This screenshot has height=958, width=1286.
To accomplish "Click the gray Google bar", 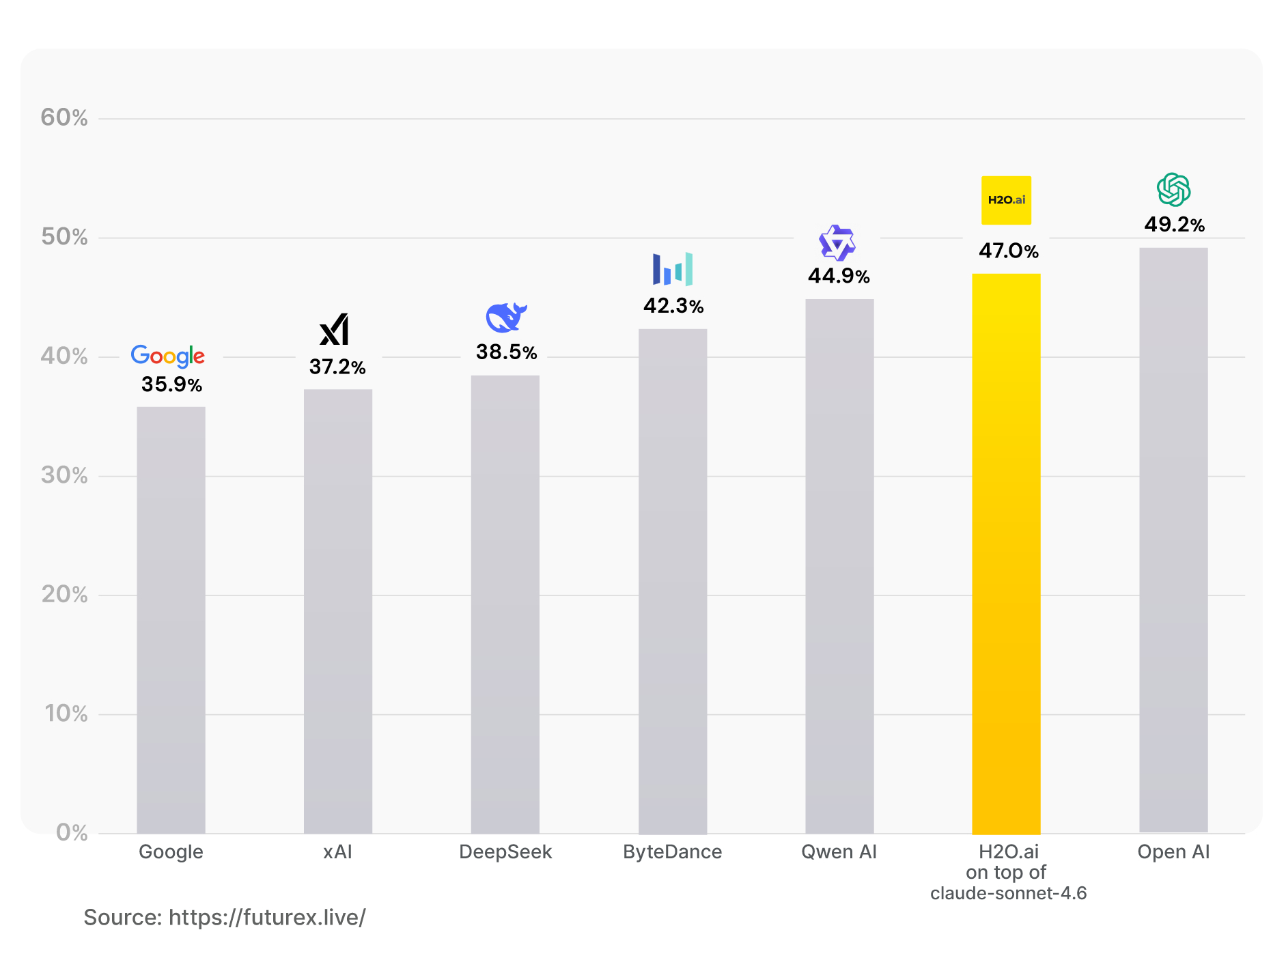I will click(171, 620).
